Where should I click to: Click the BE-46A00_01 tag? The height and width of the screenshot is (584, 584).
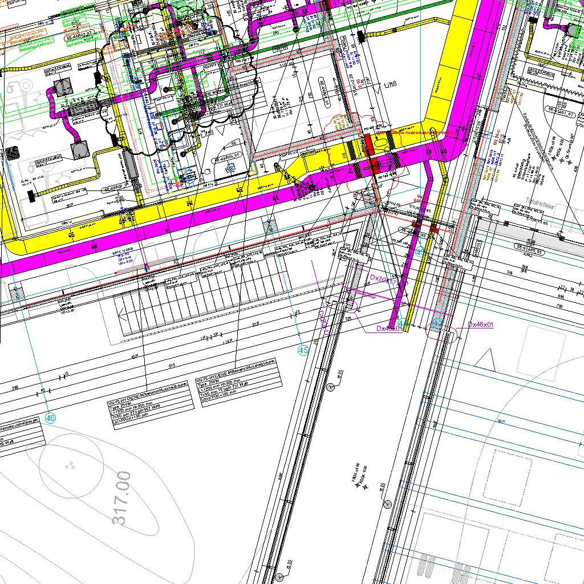[x=228, y=161]
